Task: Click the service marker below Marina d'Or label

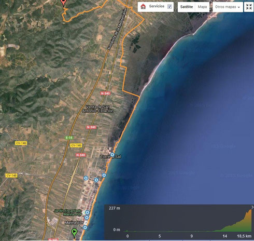Action: pos(85,227)
